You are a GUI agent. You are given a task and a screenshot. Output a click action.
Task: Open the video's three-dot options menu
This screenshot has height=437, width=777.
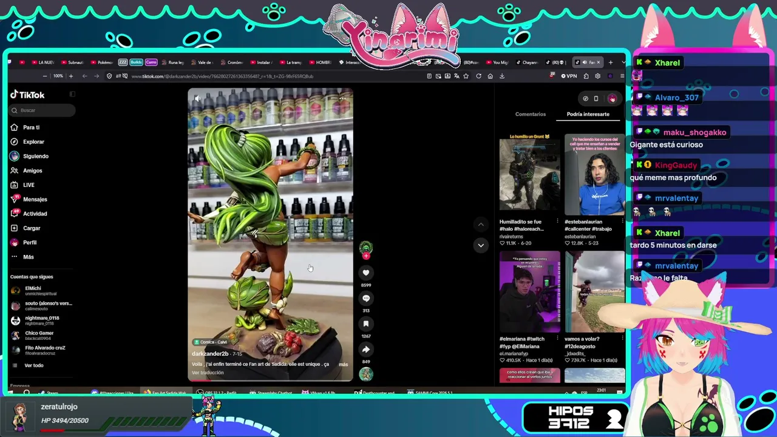pos(343,98)
